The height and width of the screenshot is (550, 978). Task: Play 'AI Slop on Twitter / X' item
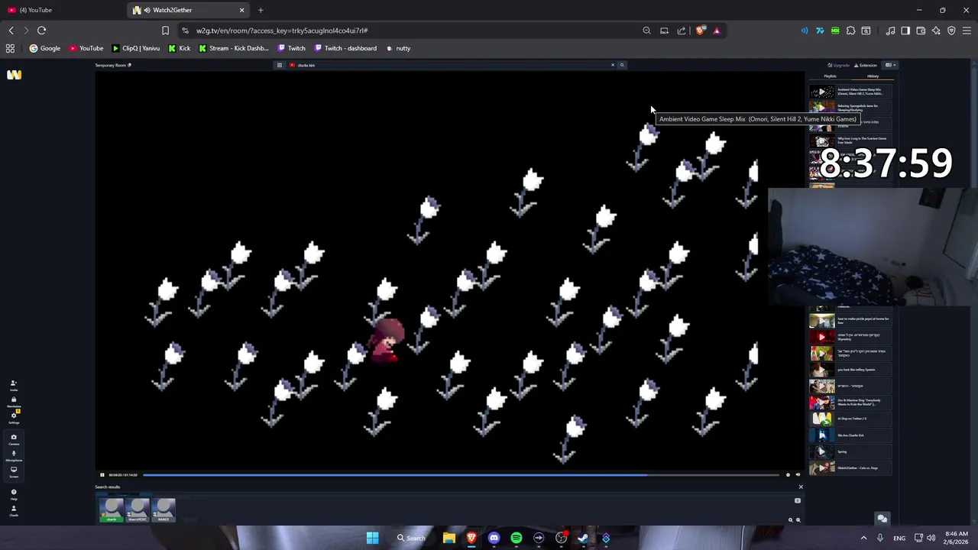click(x=850, y=419)
